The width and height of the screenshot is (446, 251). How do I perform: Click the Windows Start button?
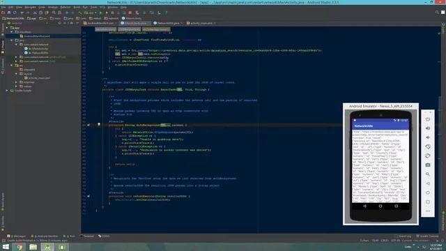click(x=6, y=247)
